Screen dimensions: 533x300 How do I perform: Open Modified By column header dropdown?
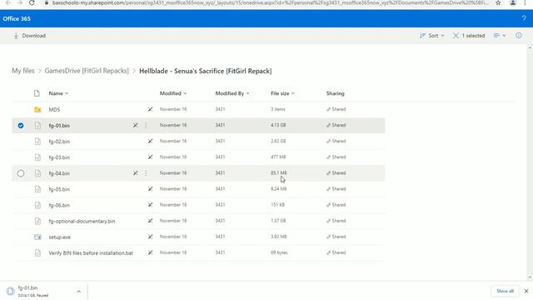coord(232,93)
